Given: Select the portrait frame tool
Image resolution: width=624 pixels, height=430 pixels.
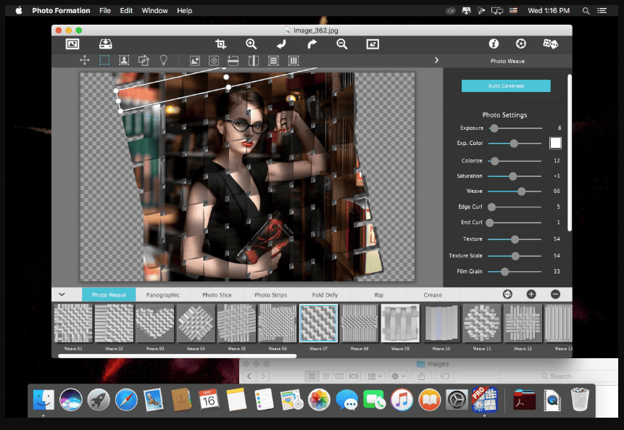Looking at the screenshot, I should pos(124,60).
